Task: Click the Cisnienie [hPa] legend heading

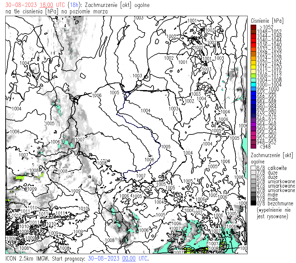Action: click(x=267, y=20)
